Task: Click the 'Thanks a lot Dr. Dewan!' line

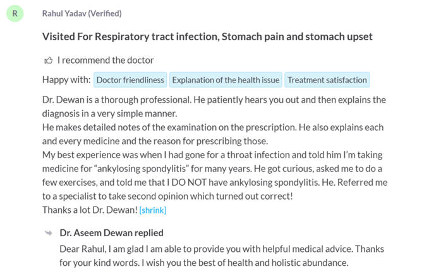Action: pyautogui.click(x=88, y=210)
